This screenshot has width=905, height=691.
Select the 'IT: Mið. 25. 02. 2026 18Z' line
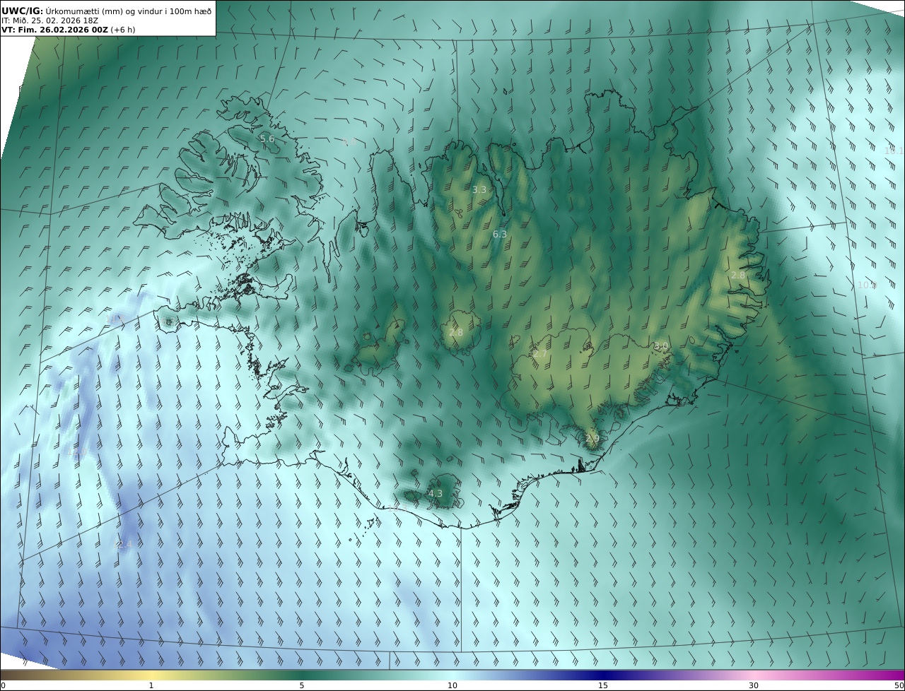49,20
